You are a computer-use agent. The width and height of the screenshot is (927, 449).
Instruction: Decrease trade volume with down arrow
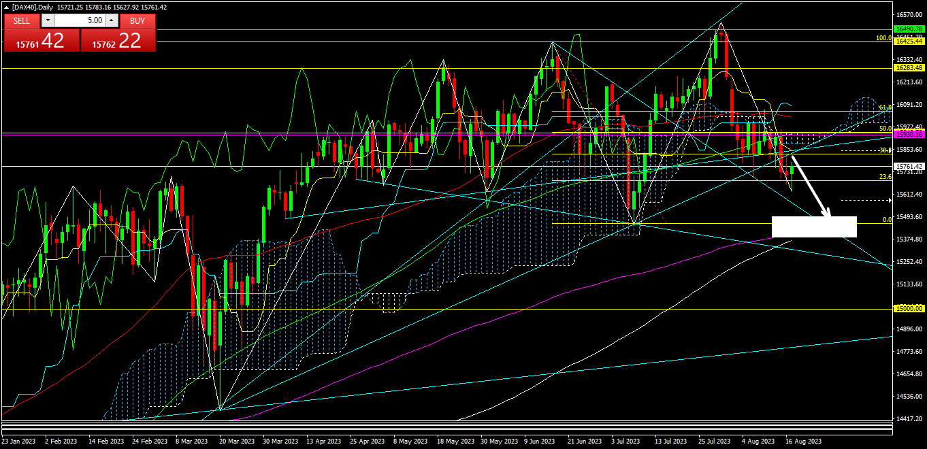point(47,21)
